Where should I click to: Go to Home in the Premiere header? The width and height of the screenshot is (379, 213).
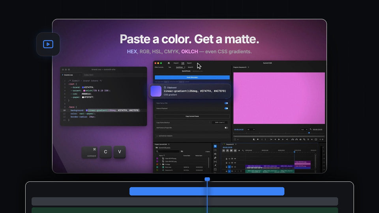169,63
